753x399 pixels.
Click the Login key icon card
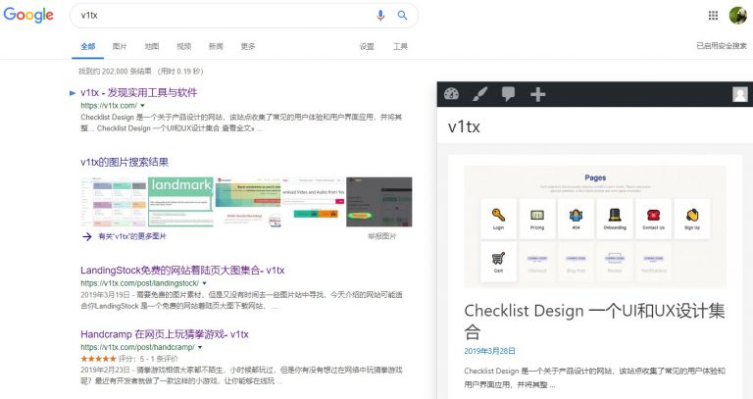tap(498, 219)
